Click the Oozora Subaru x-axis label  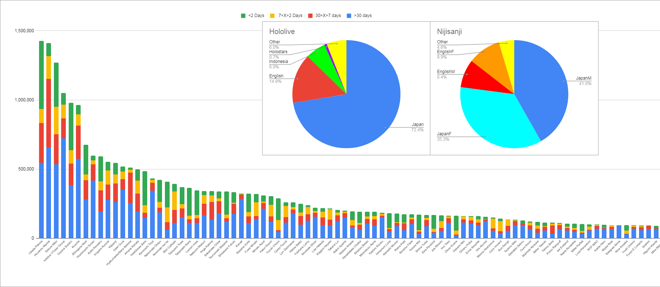(x=65, y=248)
